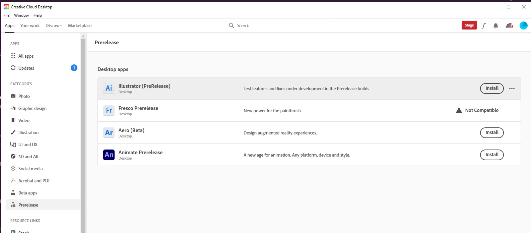531x233 pixels.
Task: Open the fonts f icon
Action: pyautogui.click(x=483, y=25)
